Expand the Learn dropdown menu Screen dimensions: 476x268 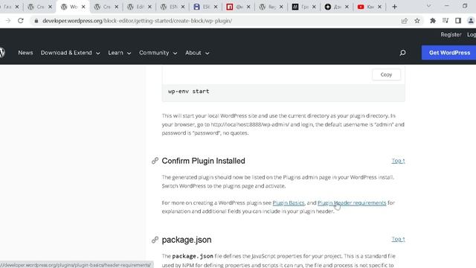point(119,53)
